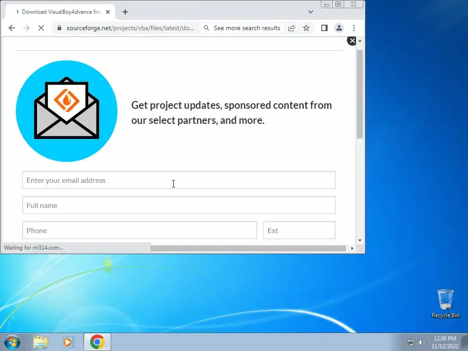
Task: Click the sourceforge.net URL in address bar
Action: [130, 28]
